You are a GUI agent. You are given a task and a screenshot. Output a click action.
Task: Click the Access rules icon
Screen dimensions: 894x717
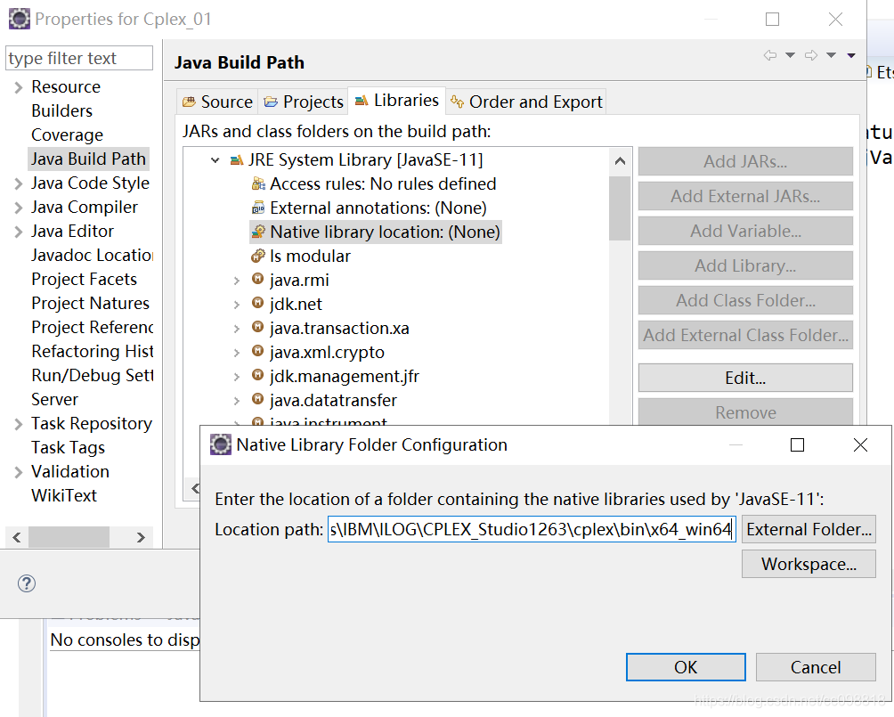[258, 183]
